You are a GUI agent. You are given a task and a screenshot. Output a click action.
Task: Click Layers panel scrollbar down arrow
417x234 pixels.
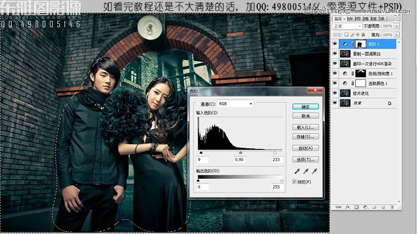[x=399, y=202]
